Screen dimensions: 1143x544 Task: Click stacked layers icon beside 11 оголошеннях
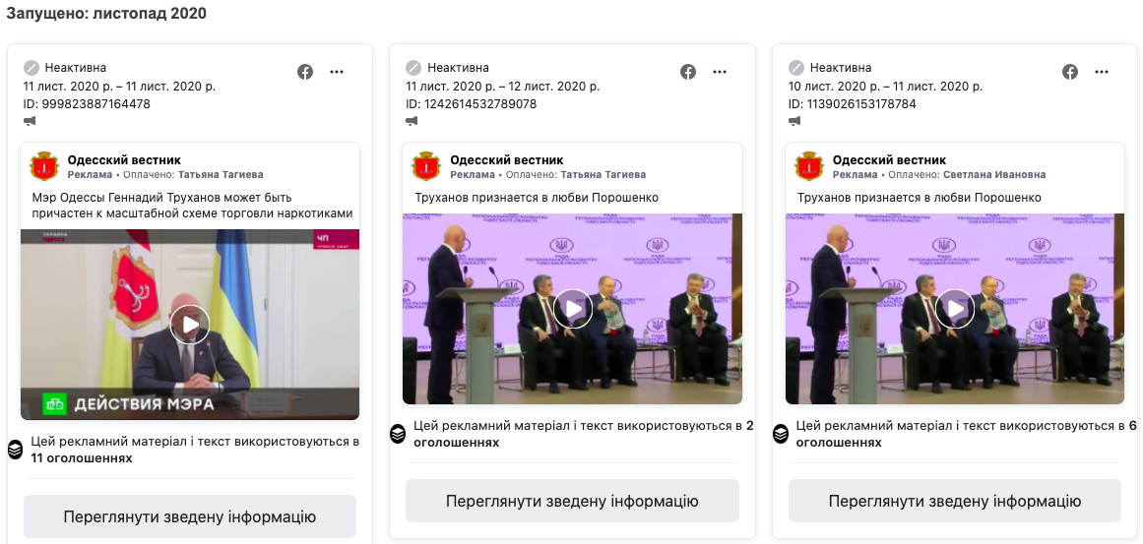point(16,451)
